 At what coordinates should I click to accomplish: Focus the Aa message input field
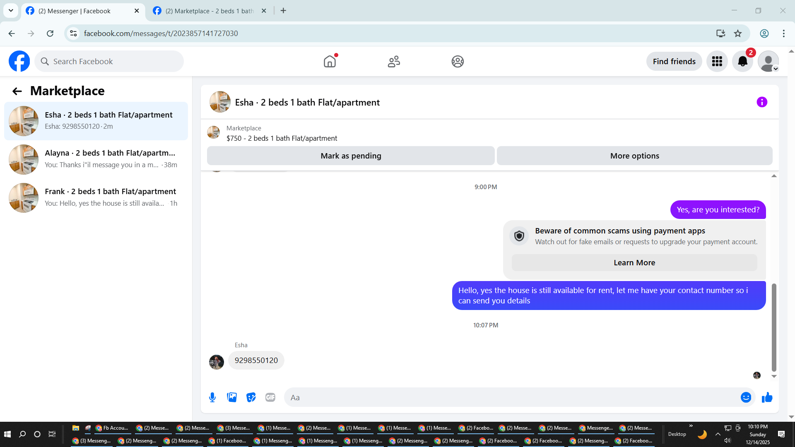(511, 397)
